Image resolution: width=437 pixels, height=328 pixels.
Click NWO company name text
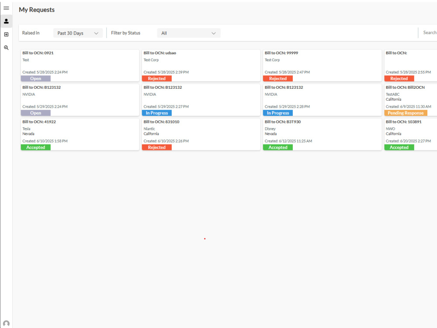(390, 129)
